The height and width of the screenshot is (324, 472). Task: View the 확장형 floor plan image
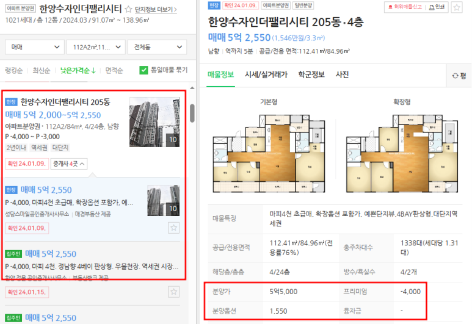(x=402, y=153)
